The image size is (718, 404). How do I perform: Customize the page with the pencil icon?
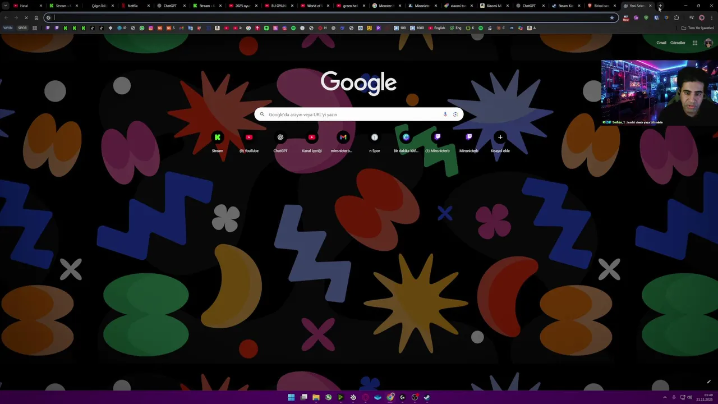click(x=708, y=382)
